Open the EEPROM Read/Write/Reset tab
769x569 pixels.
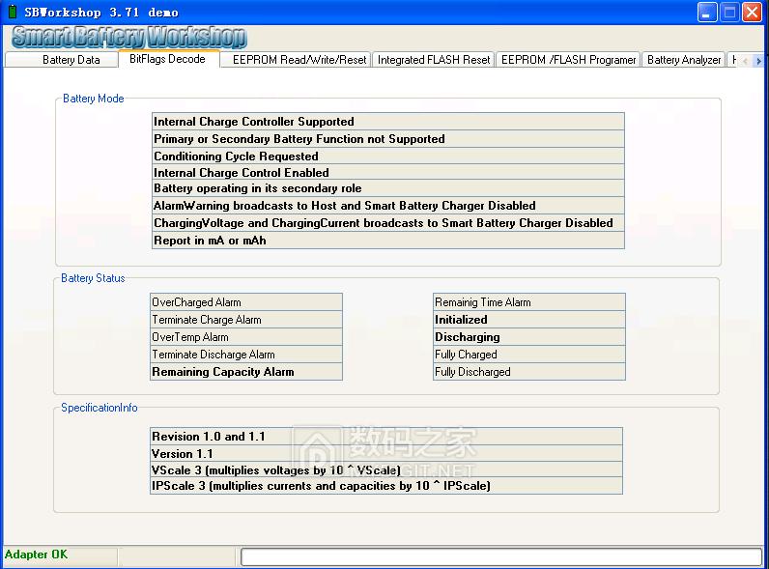(299, 60)
